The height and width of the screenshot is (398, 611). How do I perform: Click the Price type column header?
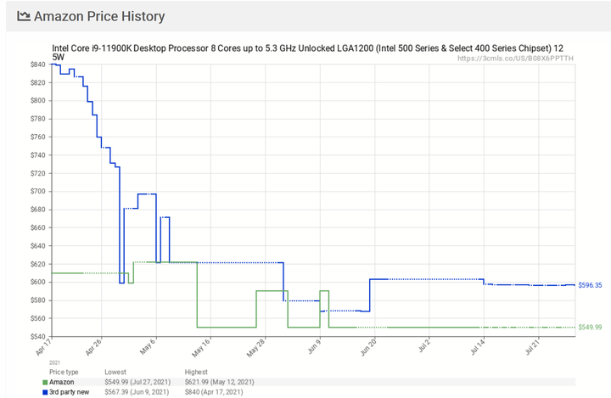(x=64, y=372)
